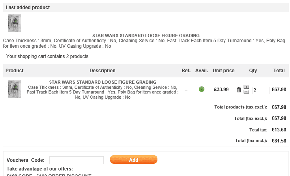This screenshot has width=290, height=176.
Task: Click the Avail. column header
Action: (x=202, y=71)
